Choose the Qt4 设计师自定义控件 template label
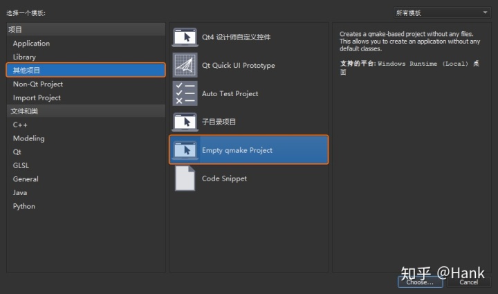Screen dimensions: 498x294 coord(236,37)
